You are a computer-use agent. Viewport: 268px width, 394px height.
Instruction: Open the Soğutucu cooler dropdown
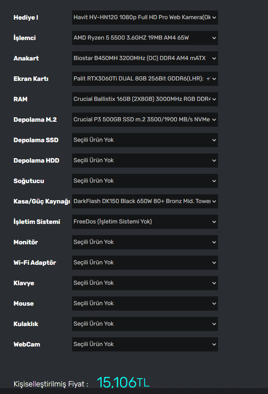145,181
